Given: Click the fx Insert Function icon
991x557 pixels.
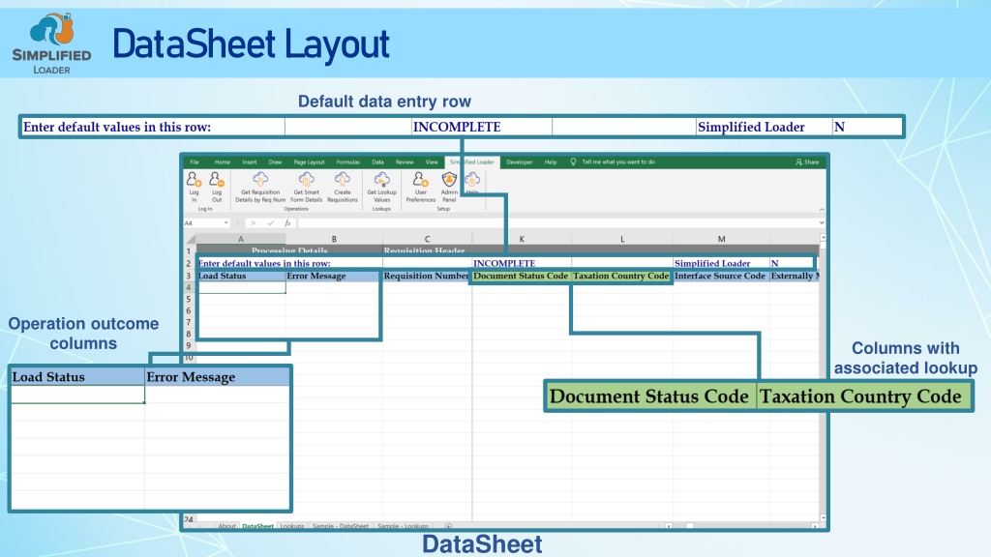Looking at the screenshot, I should pyautogui.click(x=287, y=223).
